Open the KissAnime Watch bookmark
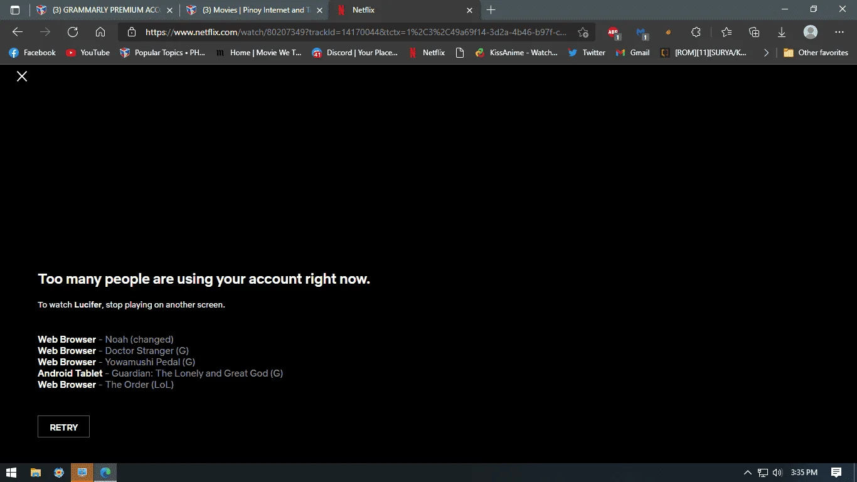Viewport: 857px width, 482px height. pos(516,53)
